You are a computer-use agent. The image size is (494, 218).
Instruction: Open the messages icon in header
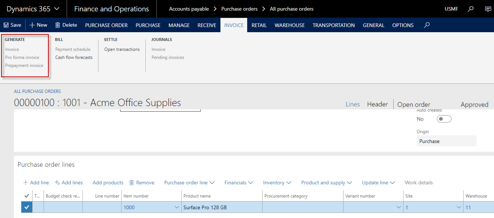pyautogui.click(x=488, y=9)
